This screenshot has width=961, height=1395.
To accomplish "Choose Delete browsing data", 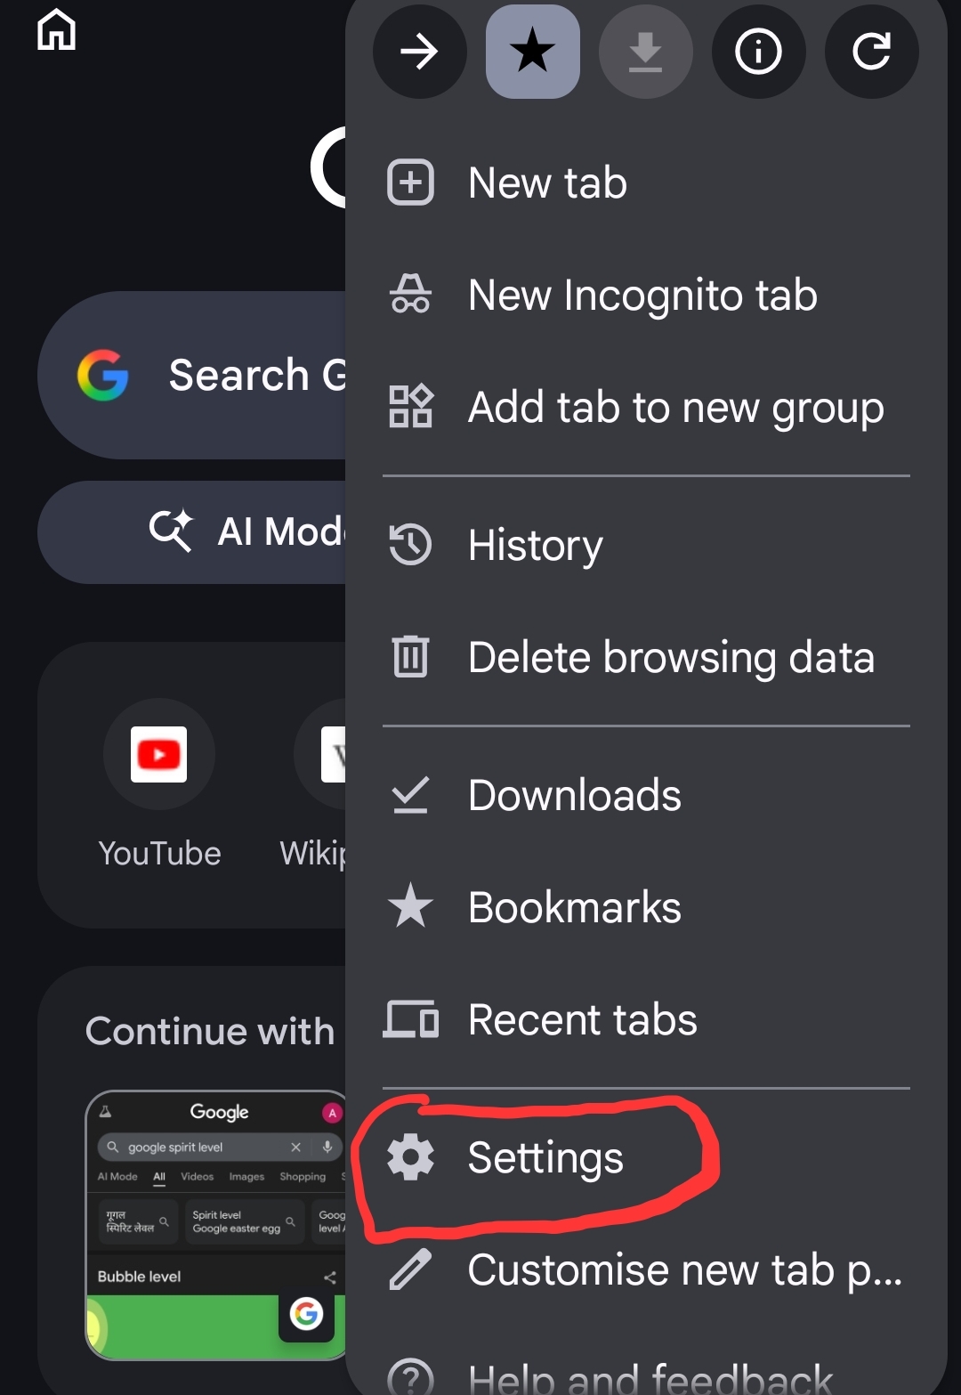I will point(671,657).
